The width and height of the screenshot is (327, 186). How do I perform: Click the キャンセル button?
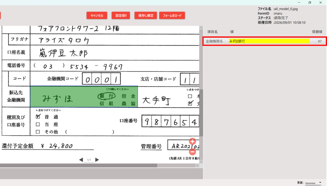(x=97, y=15)
